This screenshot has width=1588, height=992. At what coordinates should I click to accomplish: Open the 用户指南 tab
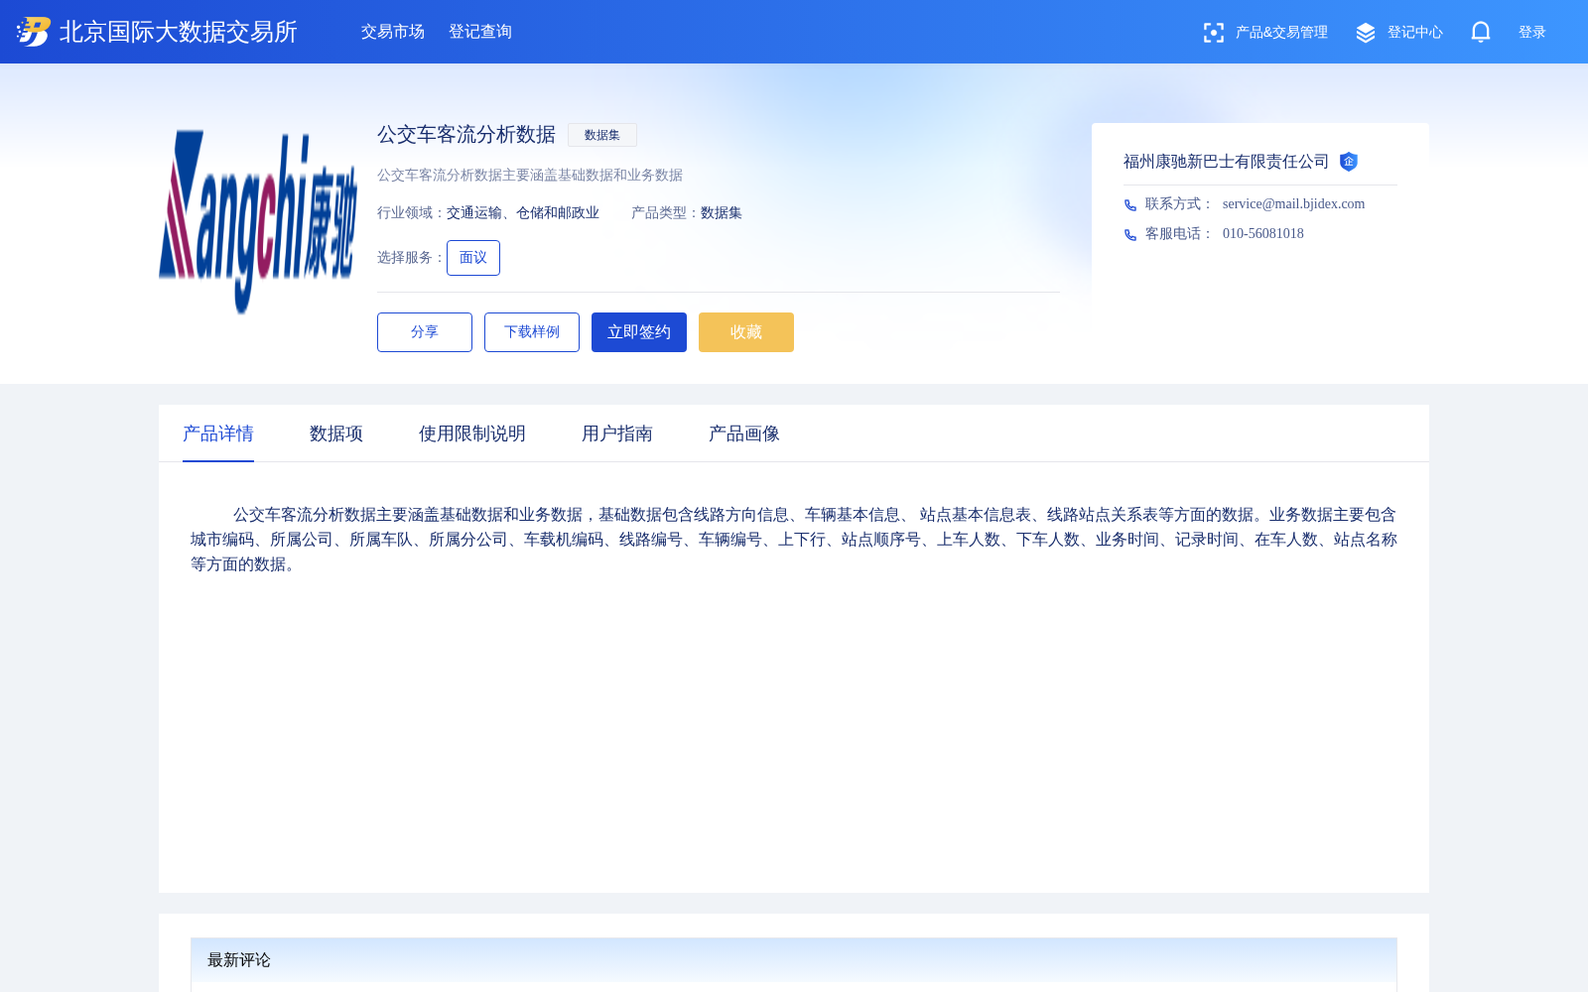click(617, 434)
